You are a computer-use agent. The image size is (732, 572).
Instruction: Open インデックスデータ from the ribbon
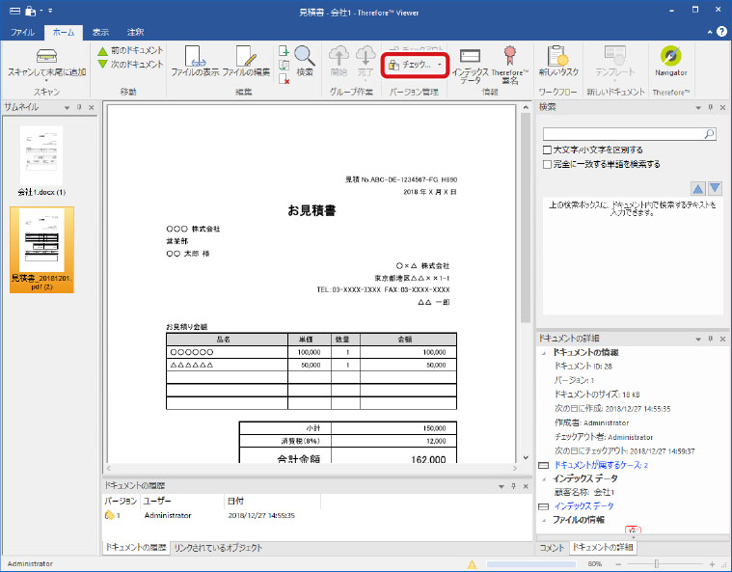(x=470, y=62)
